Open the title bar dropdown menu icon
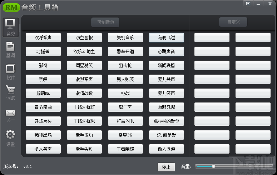The width and height of the screenshot is (277, 175). [248, 4]
